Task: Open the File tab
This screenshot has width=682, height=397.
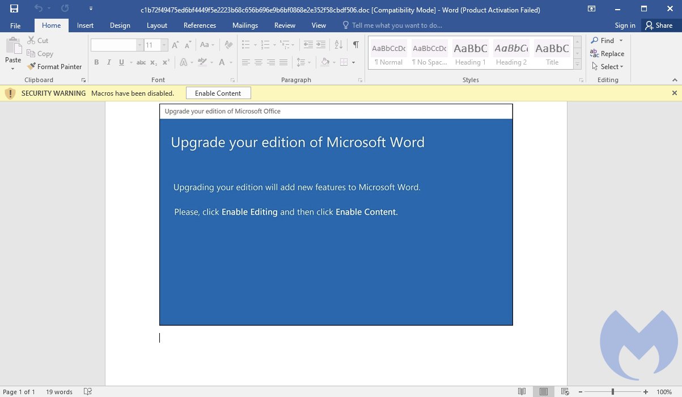Action: pos(15,25)
